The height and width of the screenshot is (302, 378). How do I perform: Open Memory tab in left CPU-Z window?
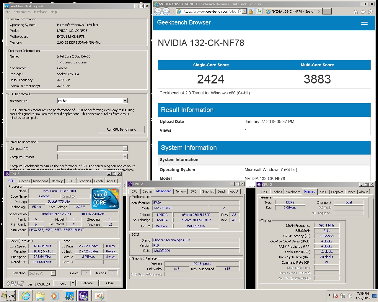[57, 181]
